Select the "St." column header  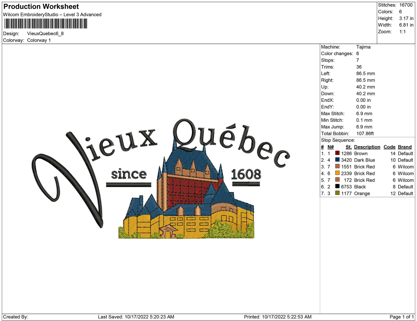[x=349, y=147]
